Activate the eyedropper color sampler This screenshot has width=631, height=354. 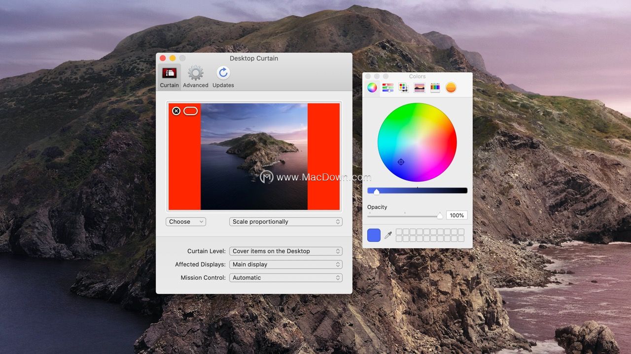387,235
